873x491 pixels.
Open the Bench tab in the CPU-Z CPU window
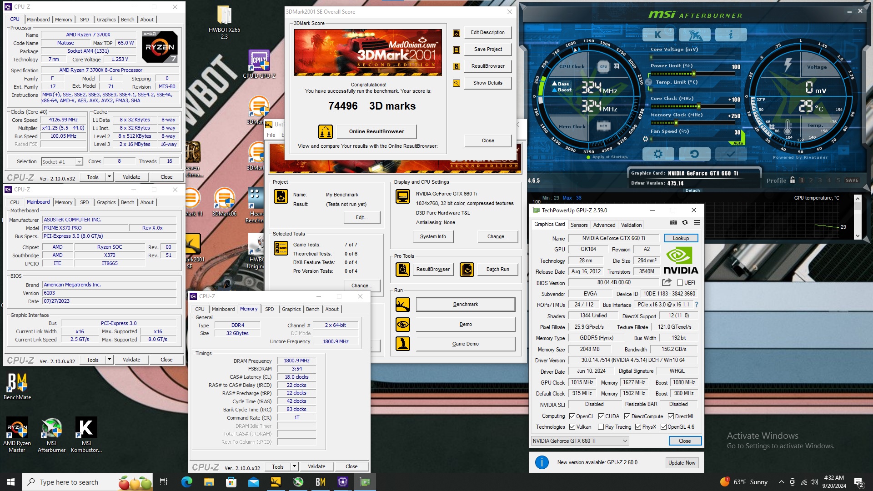[128, 20]
